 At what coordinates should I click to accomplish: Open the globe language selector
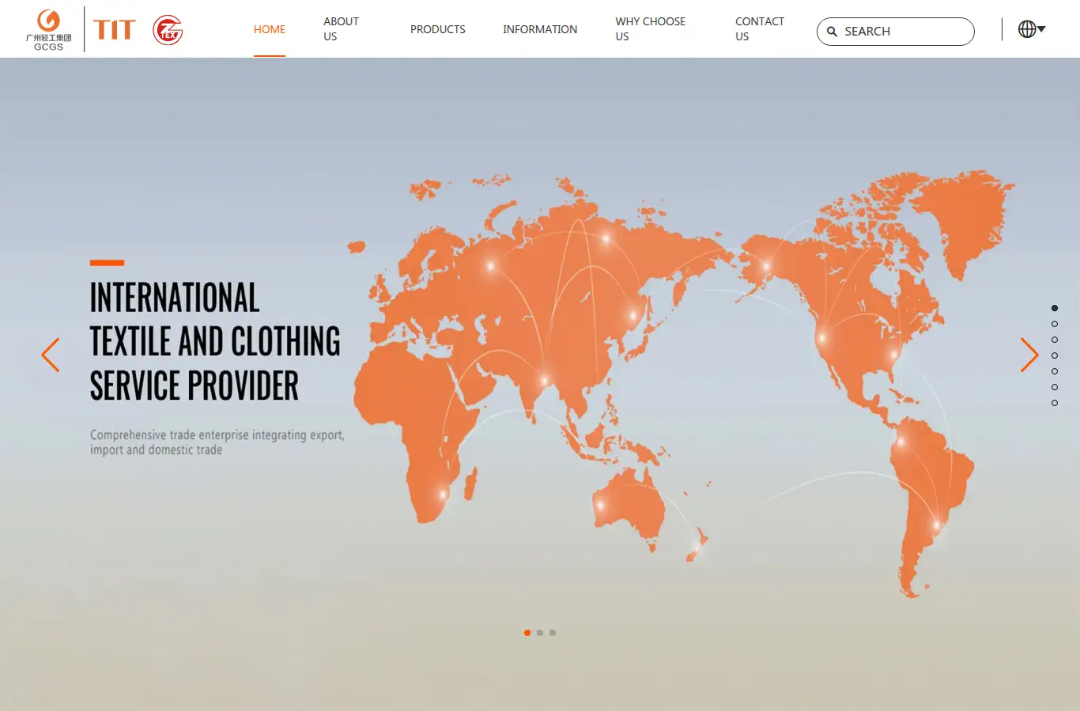point(1032,29)
